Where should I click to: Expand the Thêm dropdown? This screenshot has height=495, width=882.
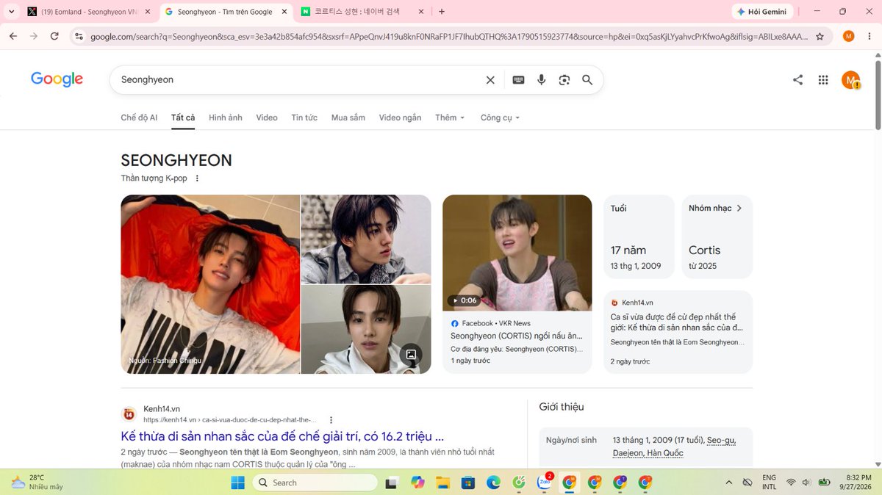click(450, 118)
